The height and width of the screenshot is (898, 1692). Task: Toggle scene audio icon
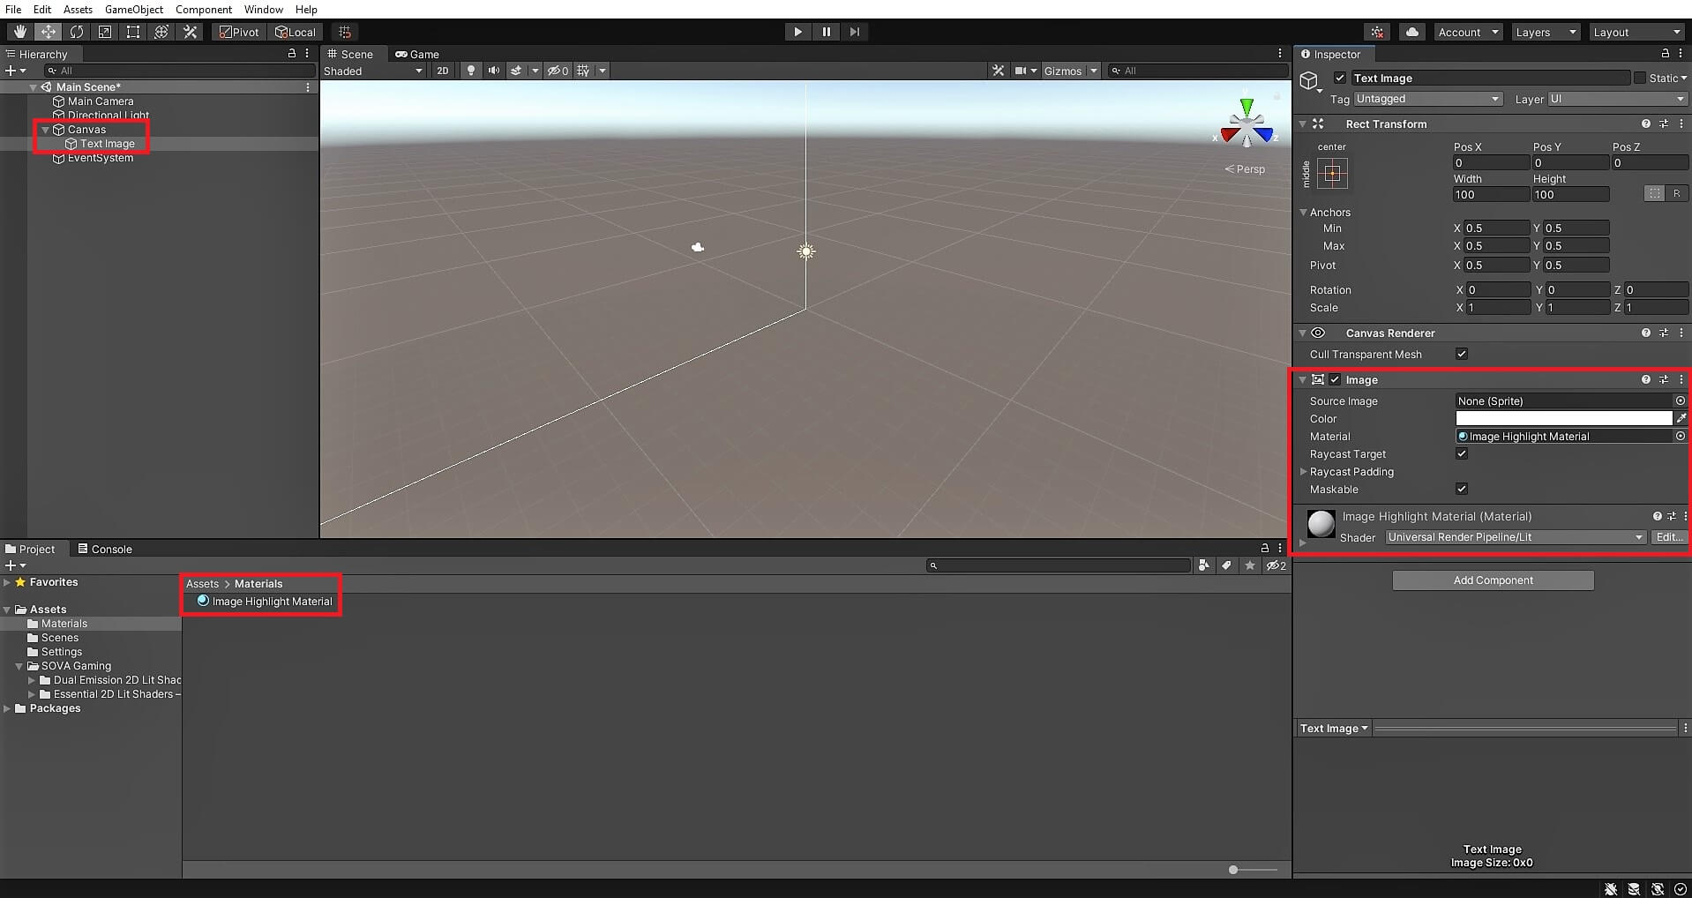tap(493, 71)
